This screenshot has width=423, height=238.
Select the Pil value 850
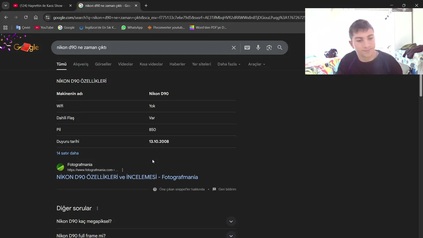click(x=152, y=130)
